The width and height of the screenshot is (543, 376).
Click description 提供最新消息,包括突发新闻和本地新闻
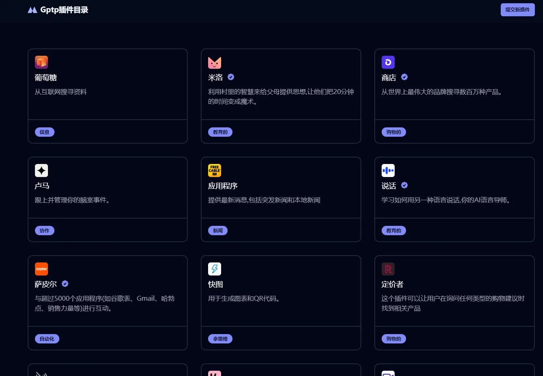point(264,200)
